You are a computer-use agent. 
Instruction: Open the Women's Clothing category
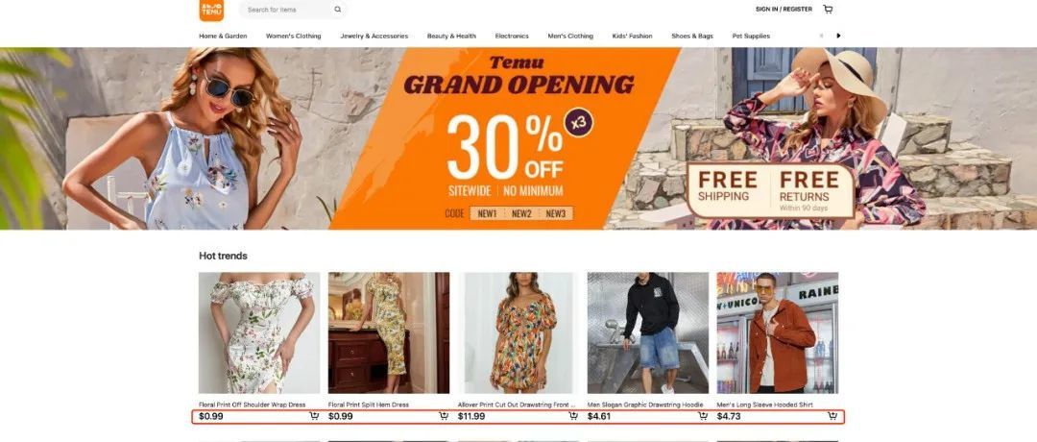[x=293, y=36]
